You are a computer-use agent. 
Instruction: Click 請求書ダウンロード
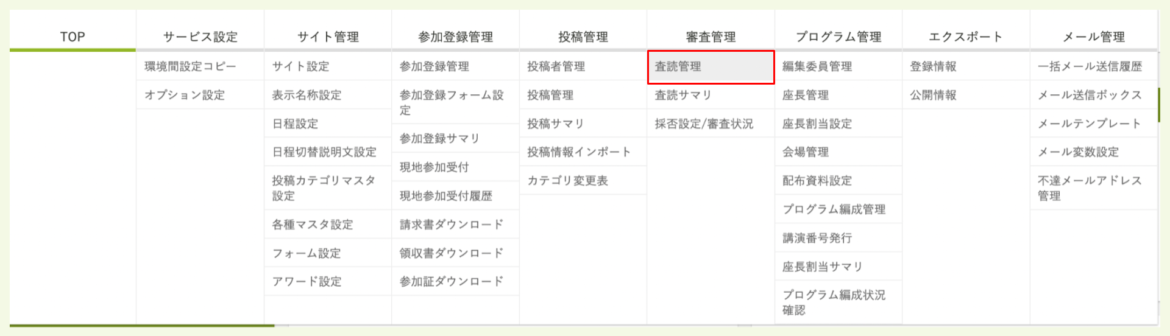(452, 224)
